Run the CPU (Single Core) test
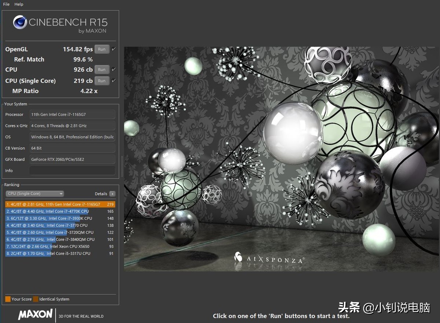The image size is (440, 323). (102, 81)
